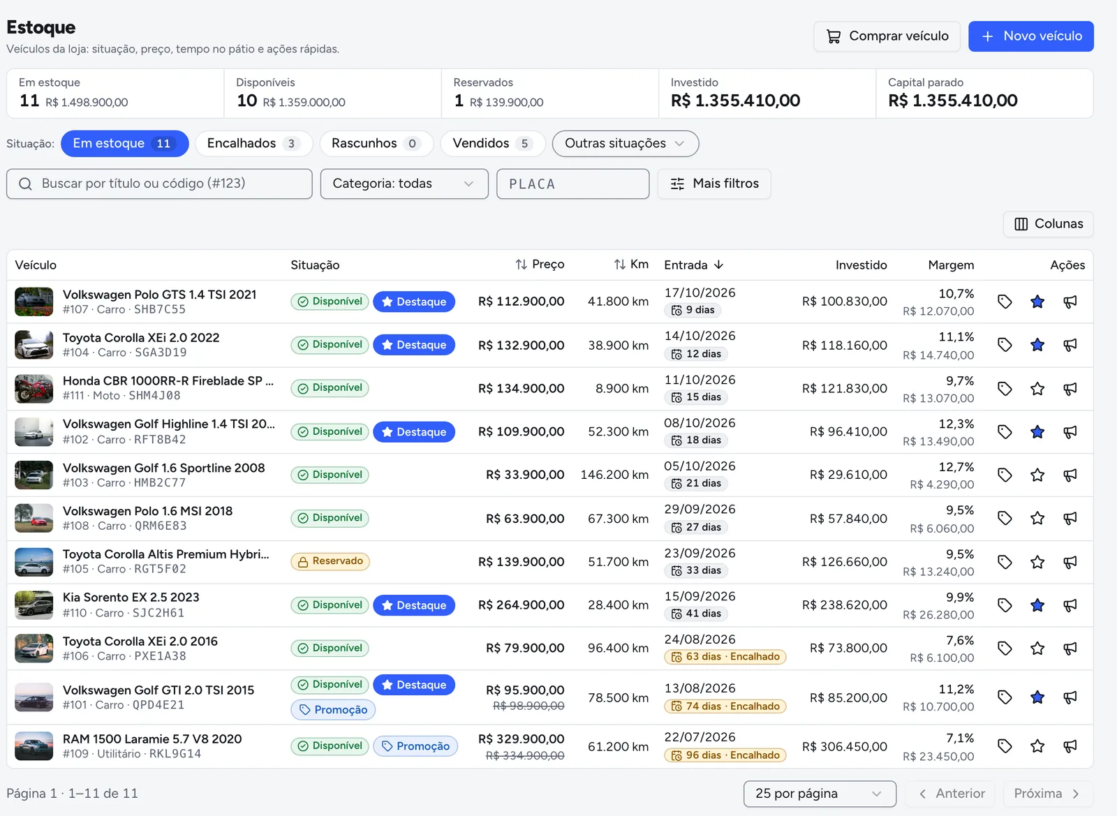1117x816 pixels.
Task: Open the 25 por página selector
Action: 820,794
